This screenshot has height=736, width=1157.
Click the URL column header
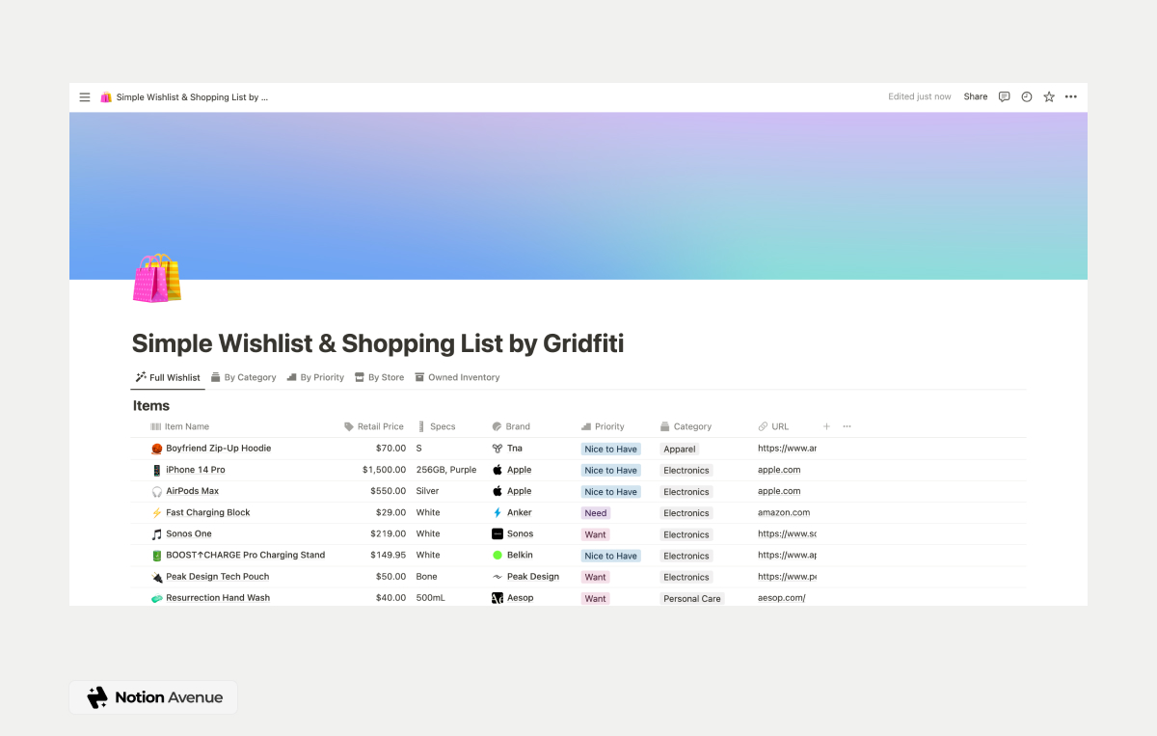point(773,426)
